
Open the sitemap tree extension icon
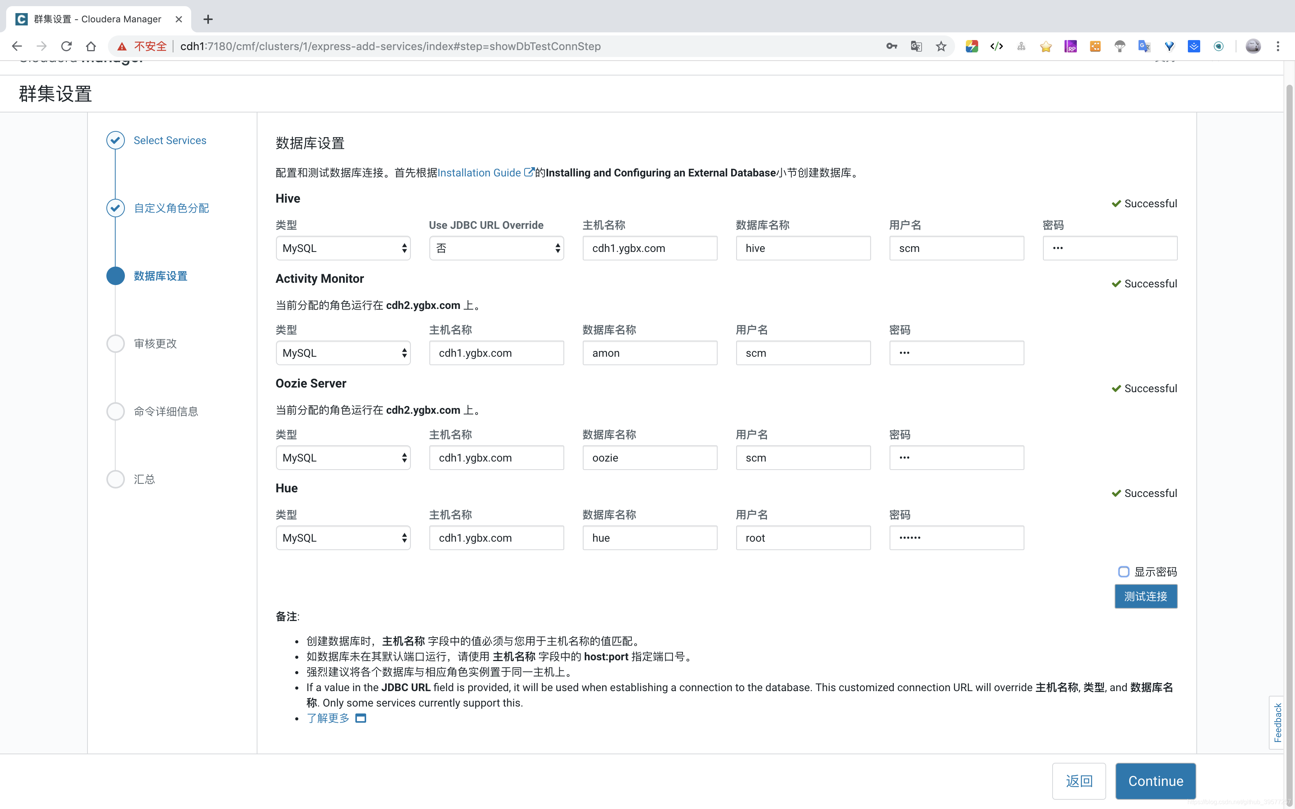[x=1021, y=47]
